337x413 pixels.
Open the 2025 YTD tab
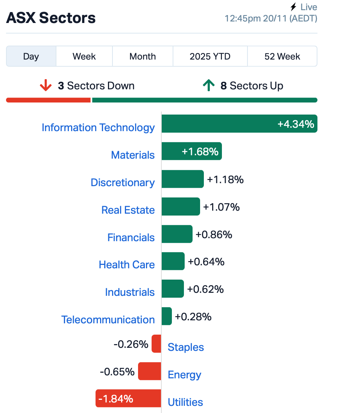coord(210,57)
